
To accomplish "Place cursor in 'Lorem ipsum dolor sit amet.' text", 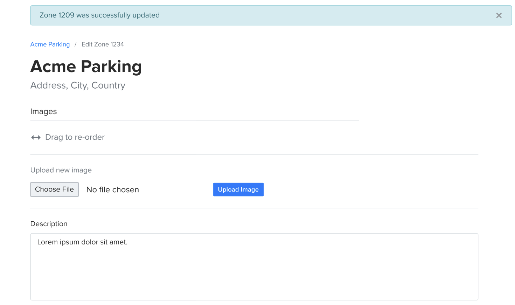I will 82,242.
